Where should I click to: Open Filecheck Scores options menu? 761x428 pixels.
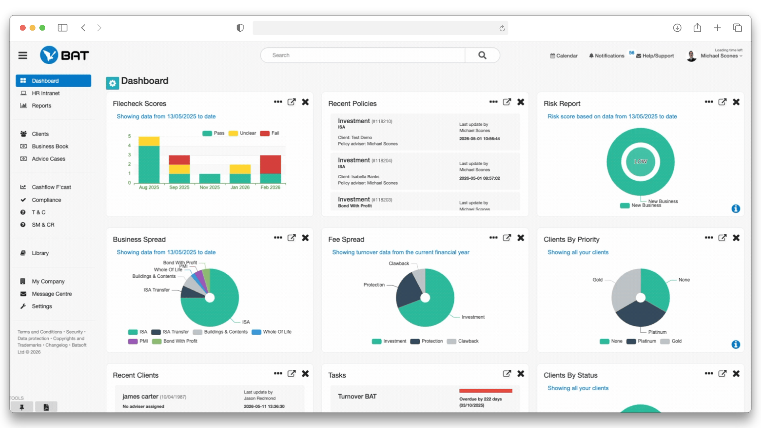[x=278, y=102]
